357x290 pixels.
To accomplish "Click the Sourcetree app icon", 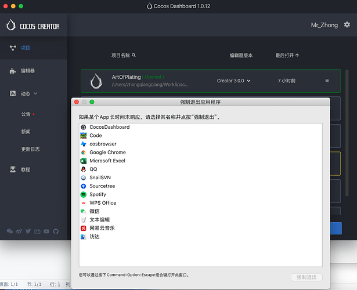I will tap(84, 186).
